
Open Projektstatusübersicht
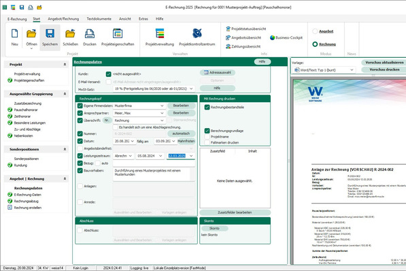pyautogui.click(x=246, y=29)
